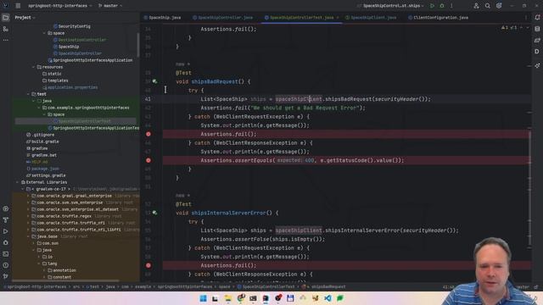Switch to SpaceShipClient.java tab

point(371,17)
